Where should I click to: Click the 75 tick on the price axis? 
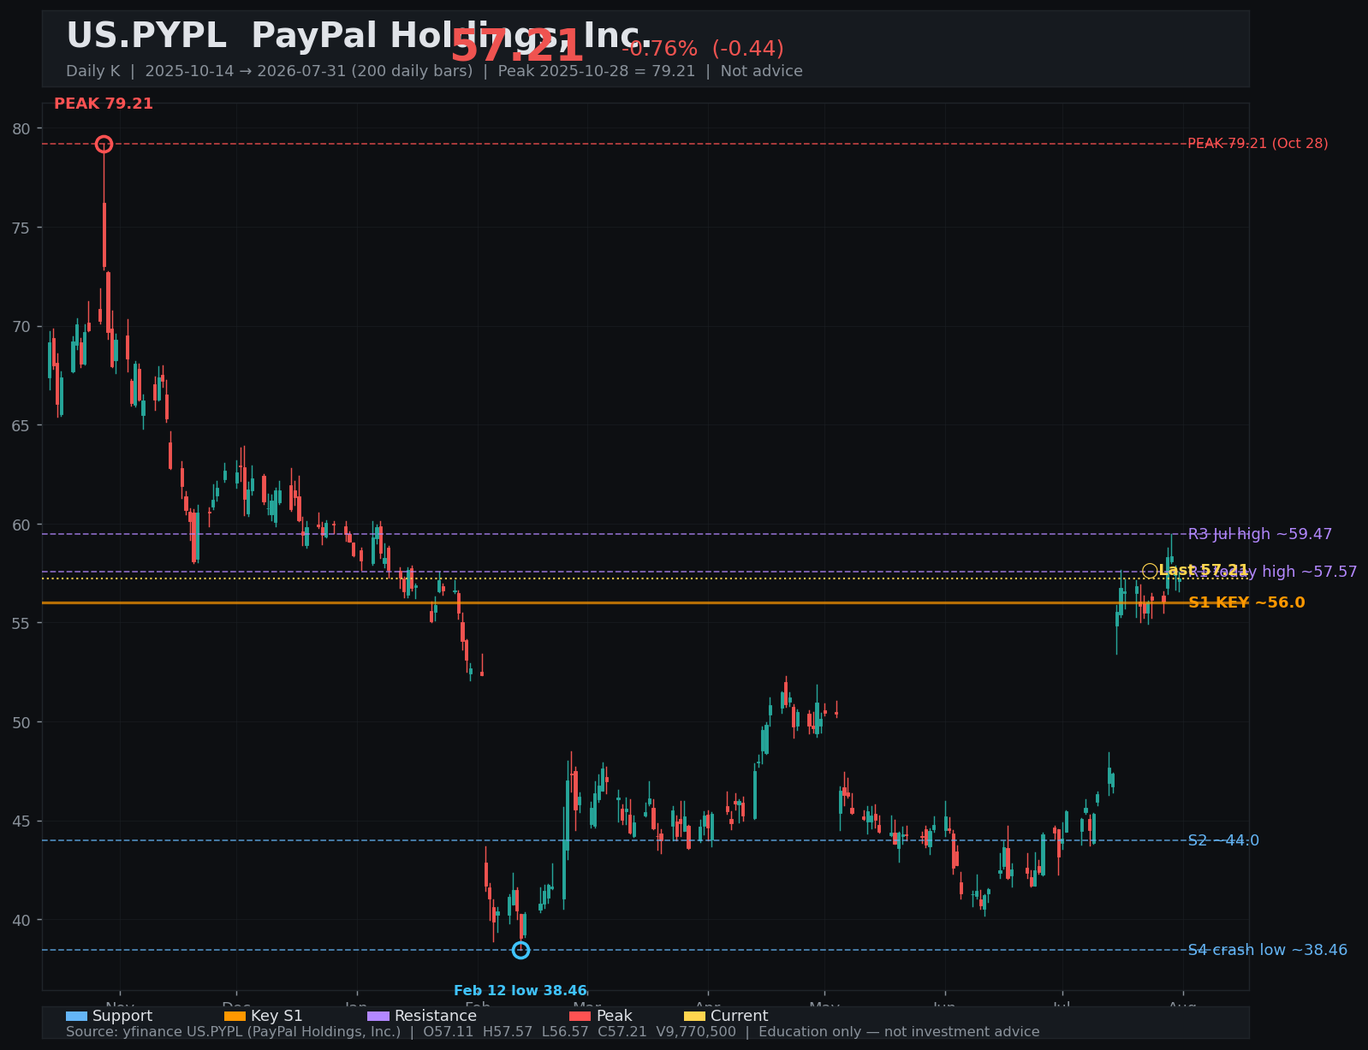[21, 228]
